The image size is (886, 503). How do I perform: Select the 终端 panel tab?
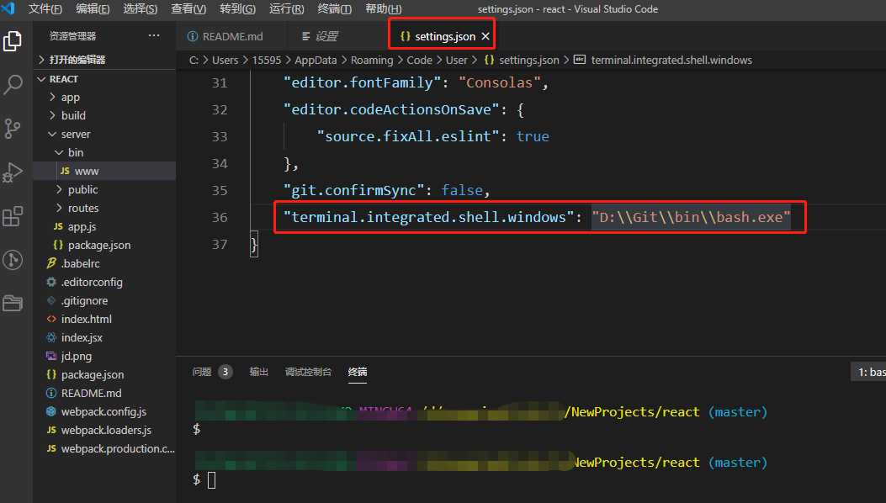[x=357, y=372]
